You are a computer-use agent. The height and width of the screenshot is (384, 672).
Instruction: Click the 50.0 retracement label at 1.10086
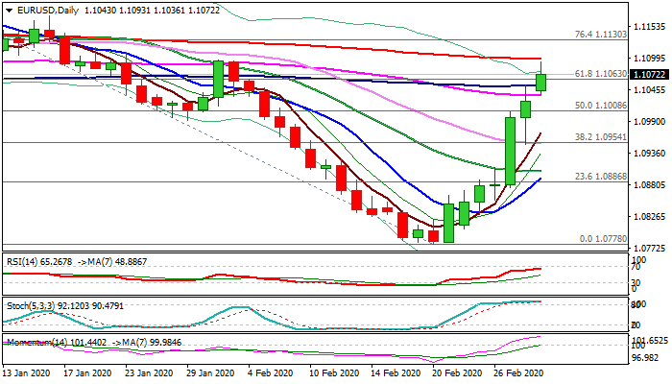[600, 106]
